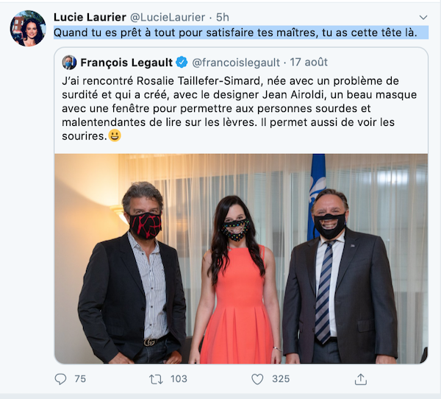Open the @LucieLaurier handle

(x=168, y=18)
